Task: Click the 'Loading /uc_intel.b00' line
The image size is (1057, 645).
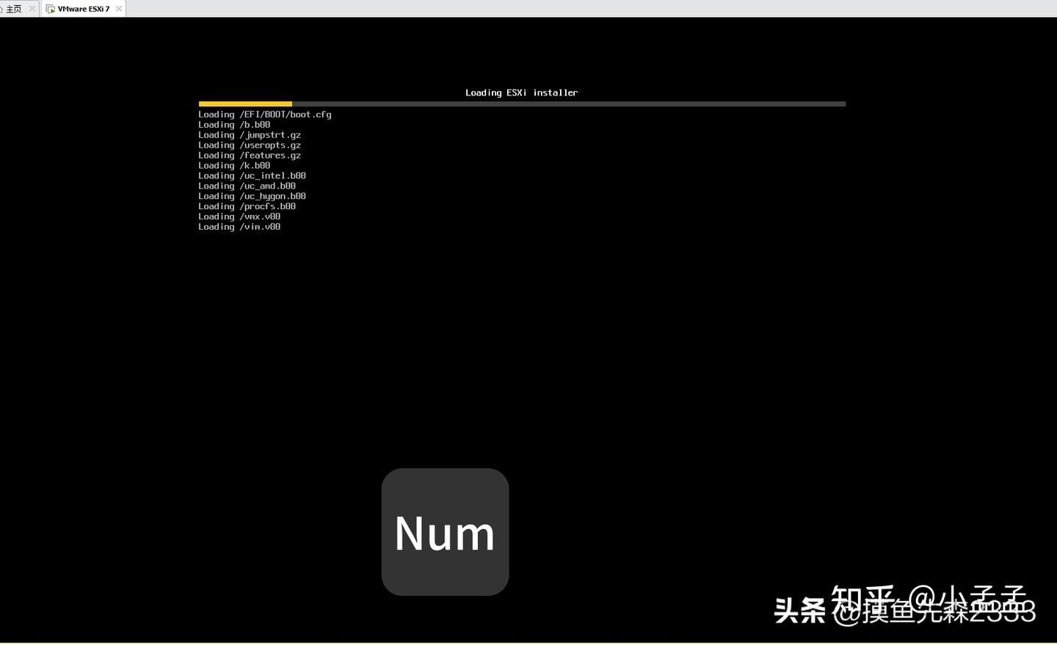Action: 252,176
